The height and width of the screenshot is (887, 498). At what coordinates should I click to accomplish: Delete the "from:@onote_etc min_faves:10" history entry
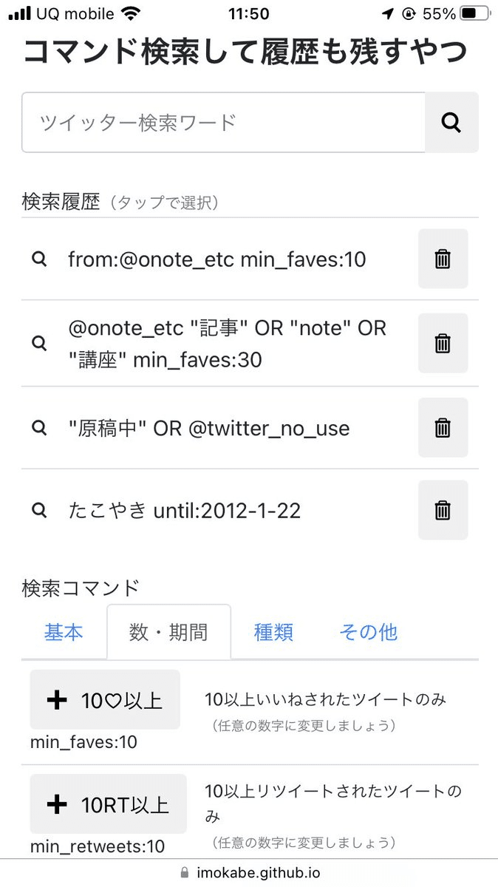[x=442, y=259]
